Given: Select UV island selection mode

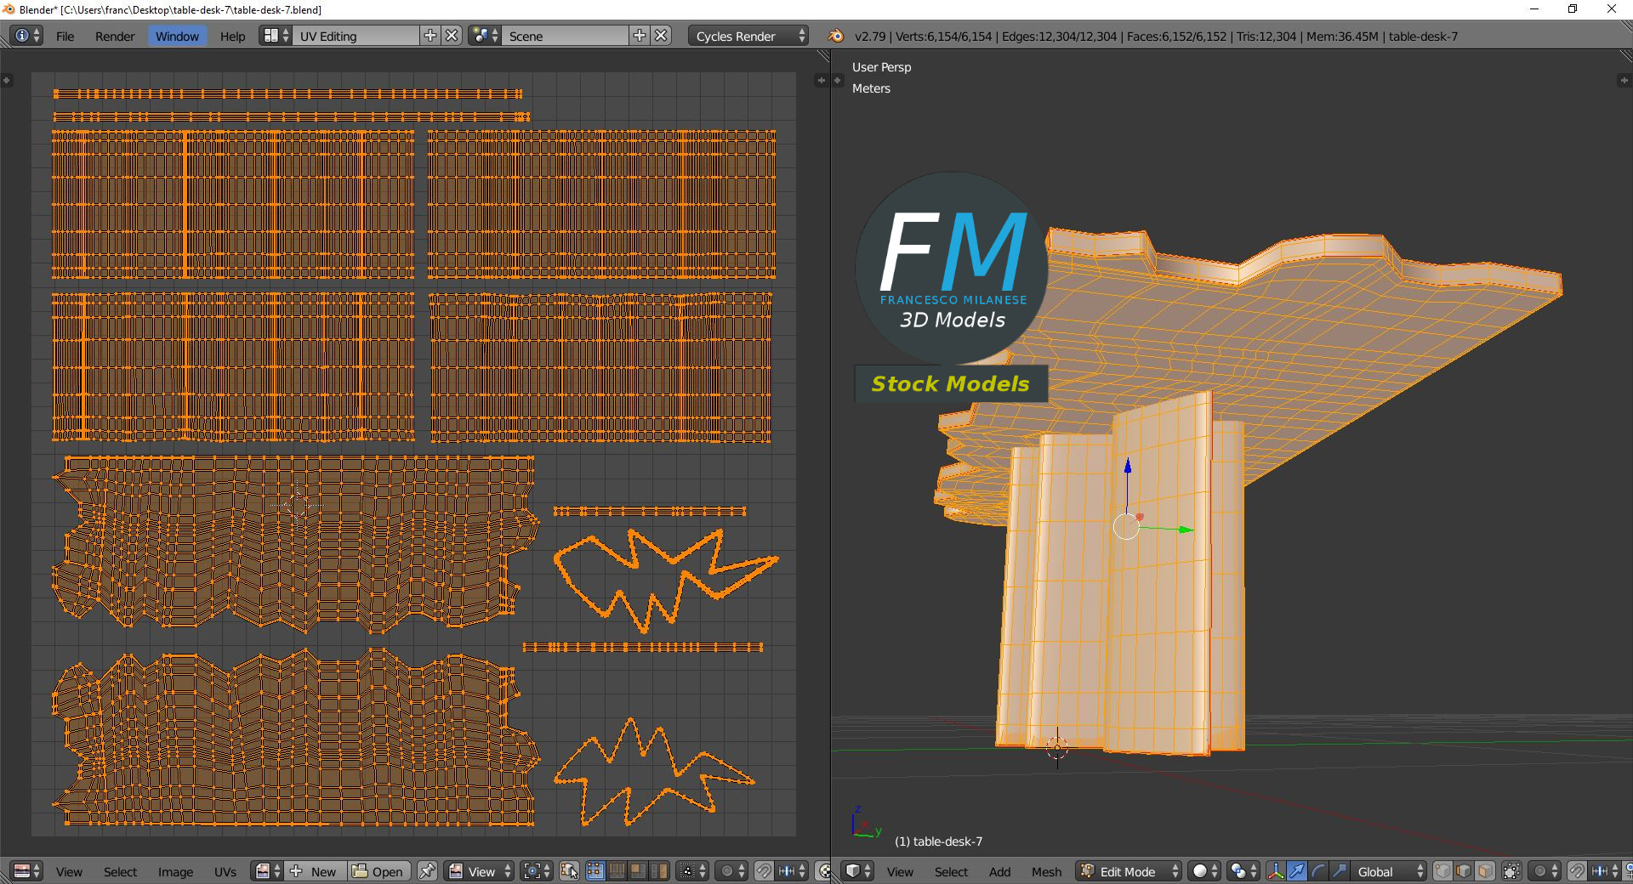Looking at the screenshot, I should (x=659, y=871).
